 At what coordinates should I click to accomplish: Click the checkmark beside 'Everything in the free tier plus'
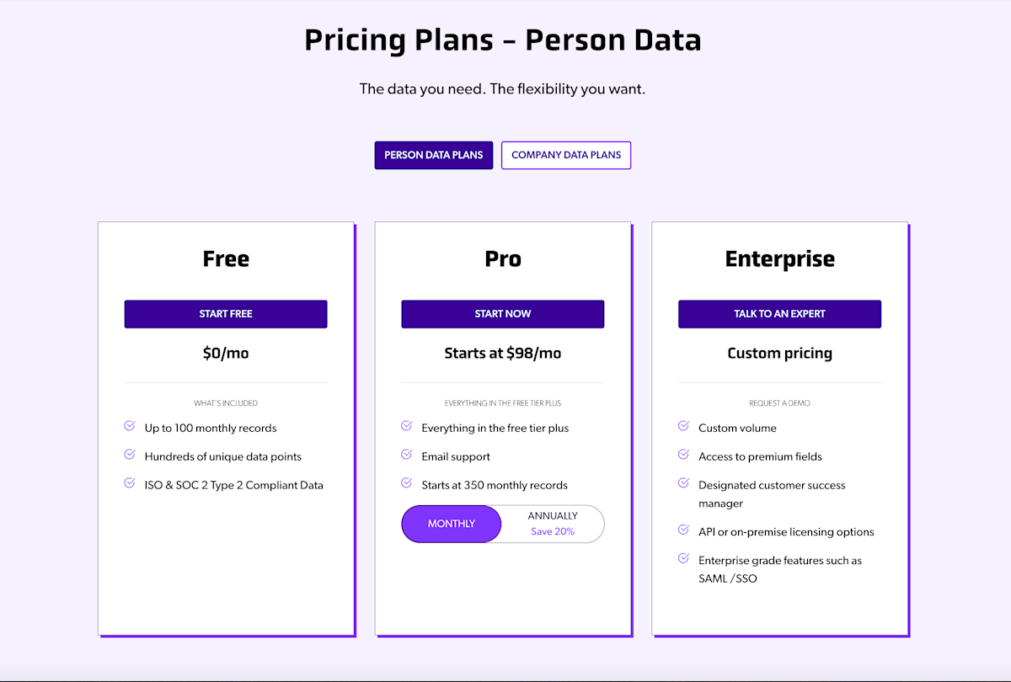pyautogui.click(x=406, y=426)
